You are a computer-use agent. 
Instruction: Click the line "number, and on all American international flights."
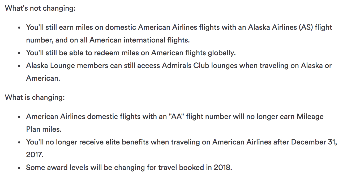pyautogui.click(x=108, y=40)
